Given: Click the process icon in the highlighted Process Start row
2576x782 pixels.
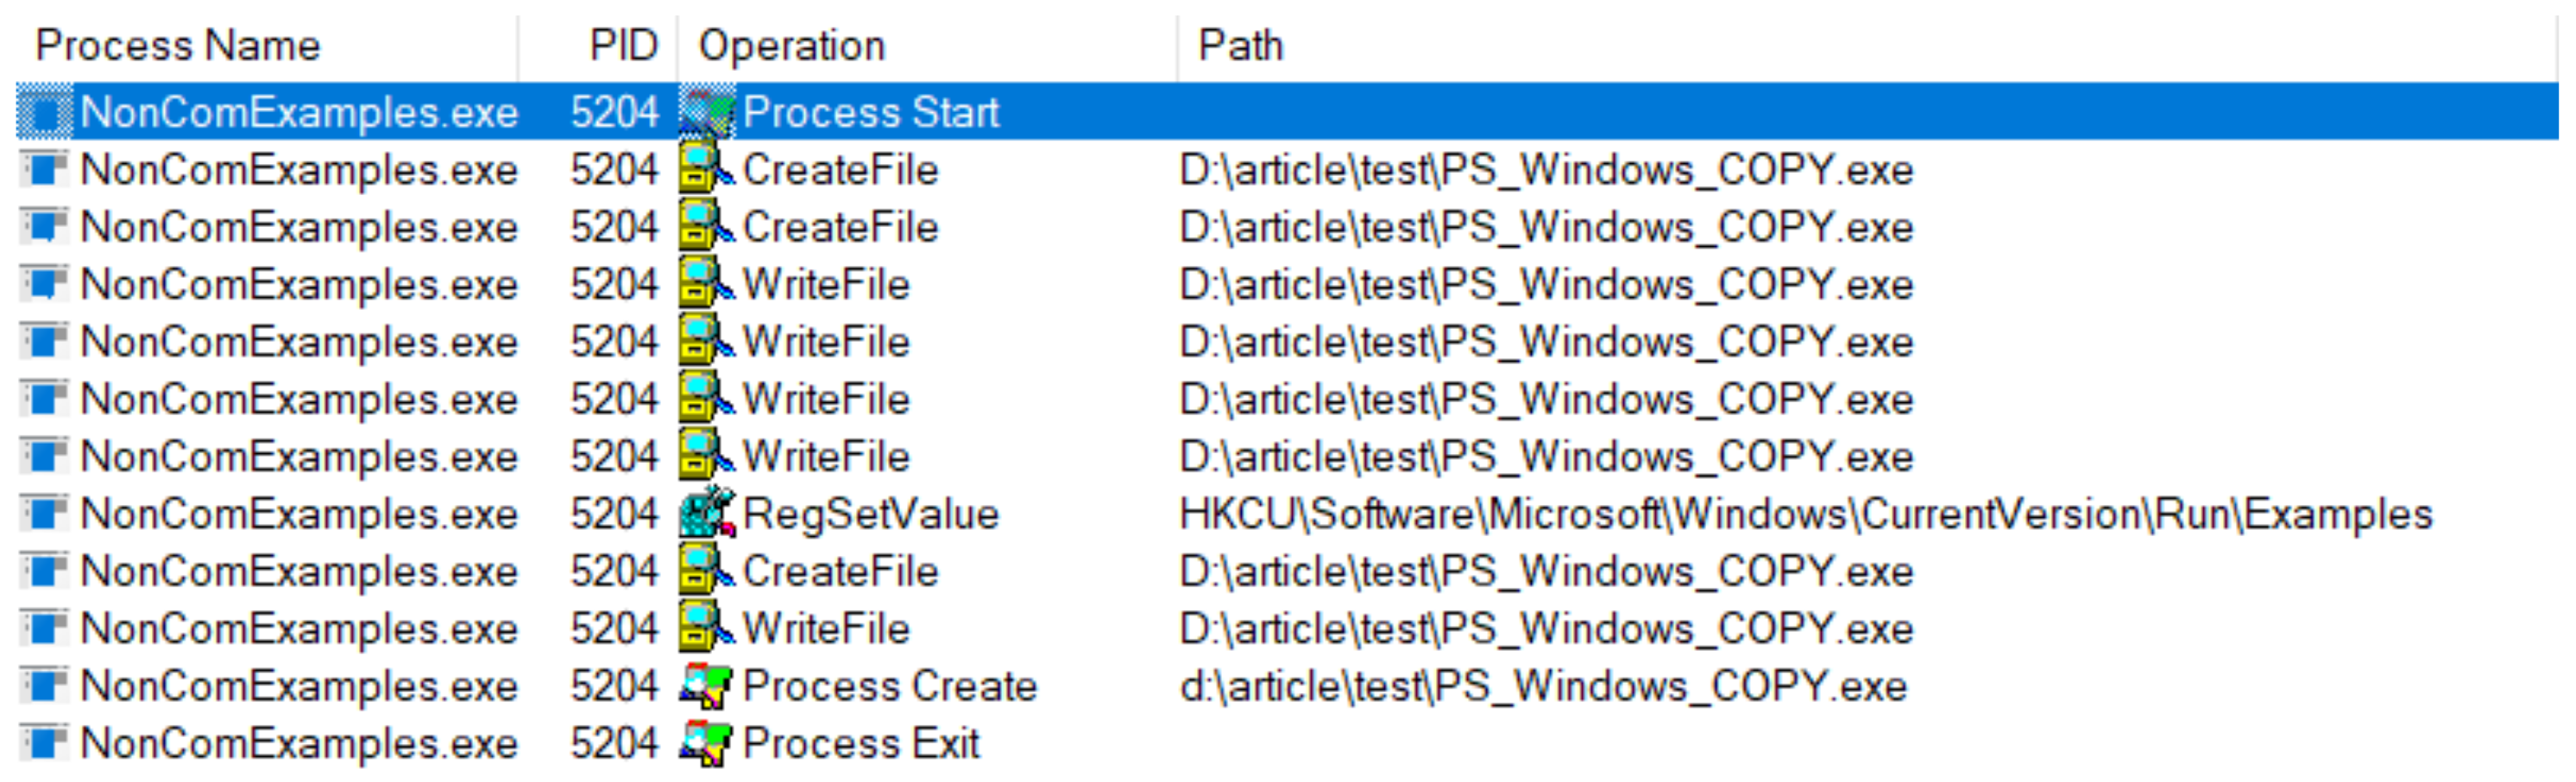Looking at the screenshot, I should pos(44,112).
